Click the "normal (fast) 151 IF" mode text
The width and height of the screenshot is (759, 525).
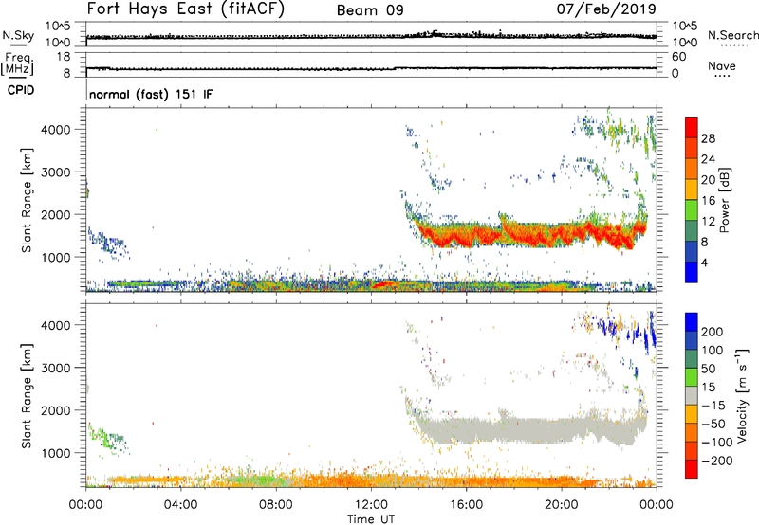pyautogui.click(x=151, y=94)
